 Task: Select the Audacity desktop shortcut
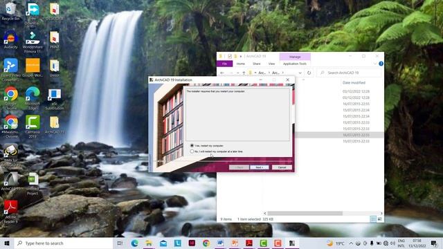click(x=11, y=40)
